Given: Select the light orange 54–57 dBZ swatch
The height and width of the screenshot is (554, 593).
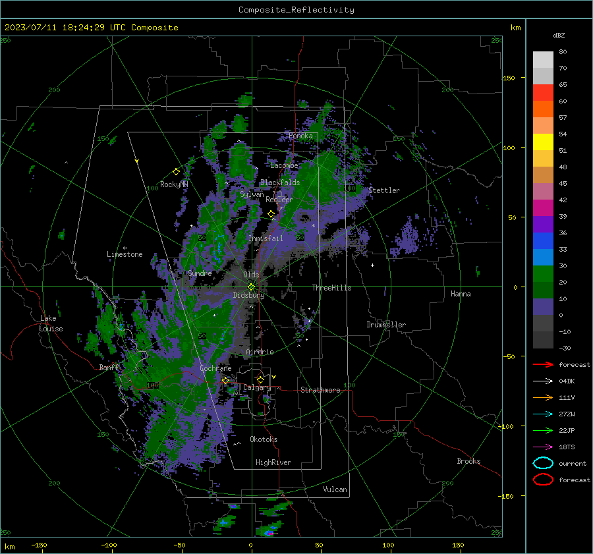Looking at the screenshot, I should [x=543, y=126].
